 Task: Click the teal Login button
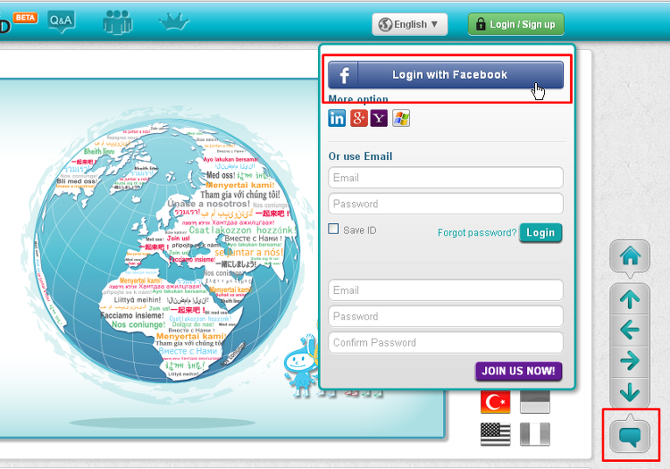click(x=540, y=233)
